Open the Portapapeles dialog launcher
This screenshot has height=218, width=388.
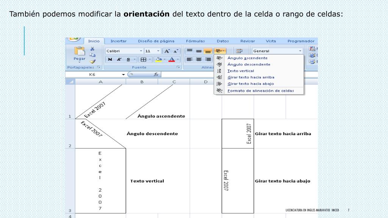coord(99,67)
